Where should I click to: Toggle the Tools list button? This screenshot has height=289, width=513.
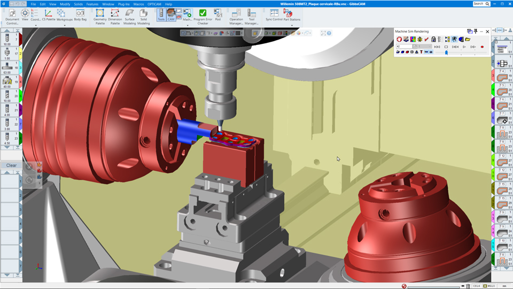coord(161,14)
